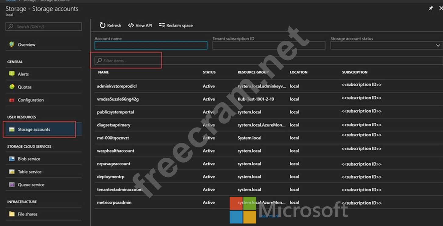Click the Reclaim space button label
The width and height of the screenshot is (443, 226).
click(180, 26)
